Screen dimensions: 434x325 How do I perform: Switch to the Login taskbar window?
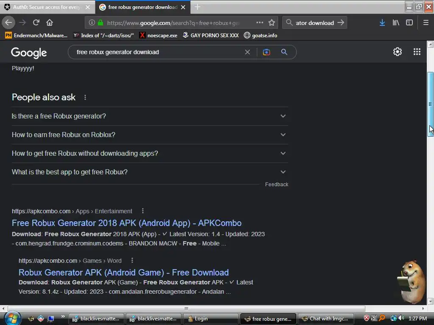[x=210, y=319]
